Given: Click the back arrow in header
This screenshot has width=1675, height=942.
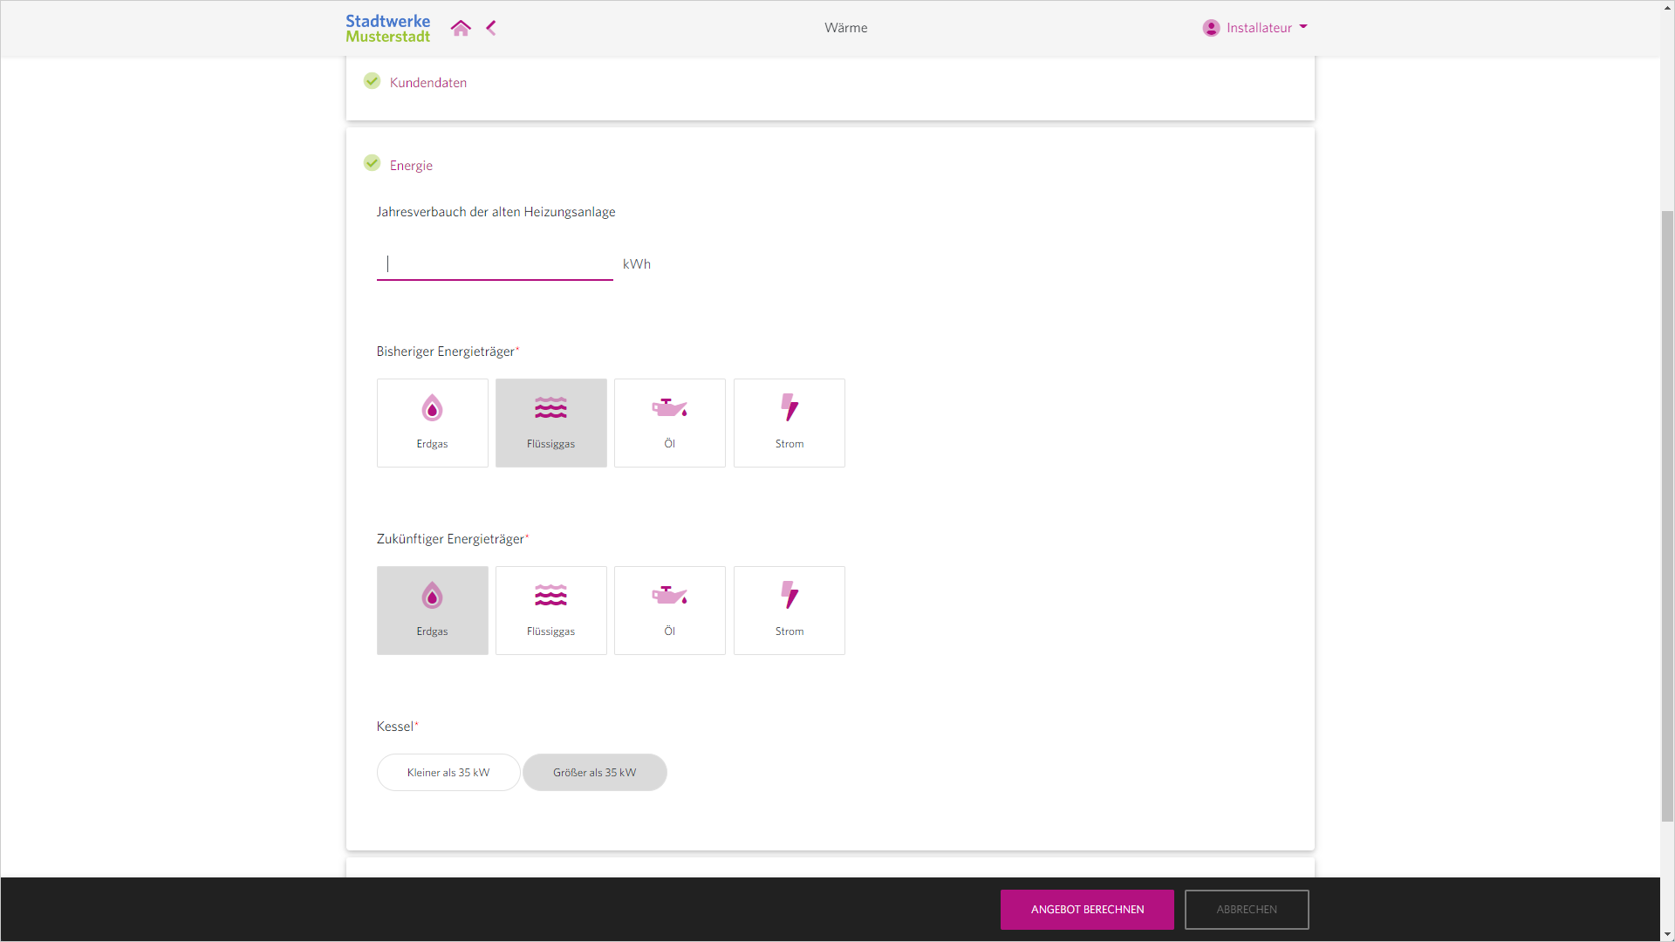Looking at the screenshot, I should point(491,28).
